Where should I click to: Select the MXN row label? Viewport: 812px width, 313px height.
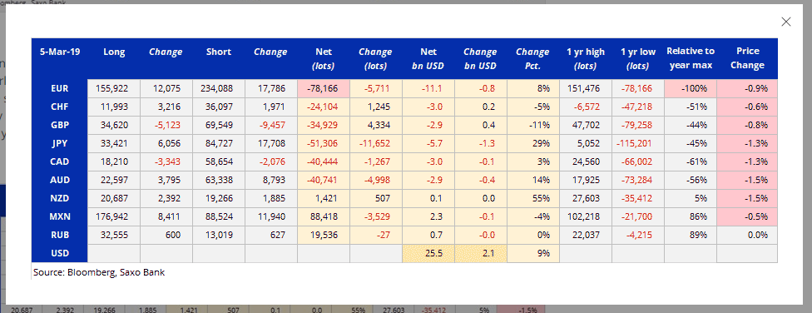pos(60,216)
